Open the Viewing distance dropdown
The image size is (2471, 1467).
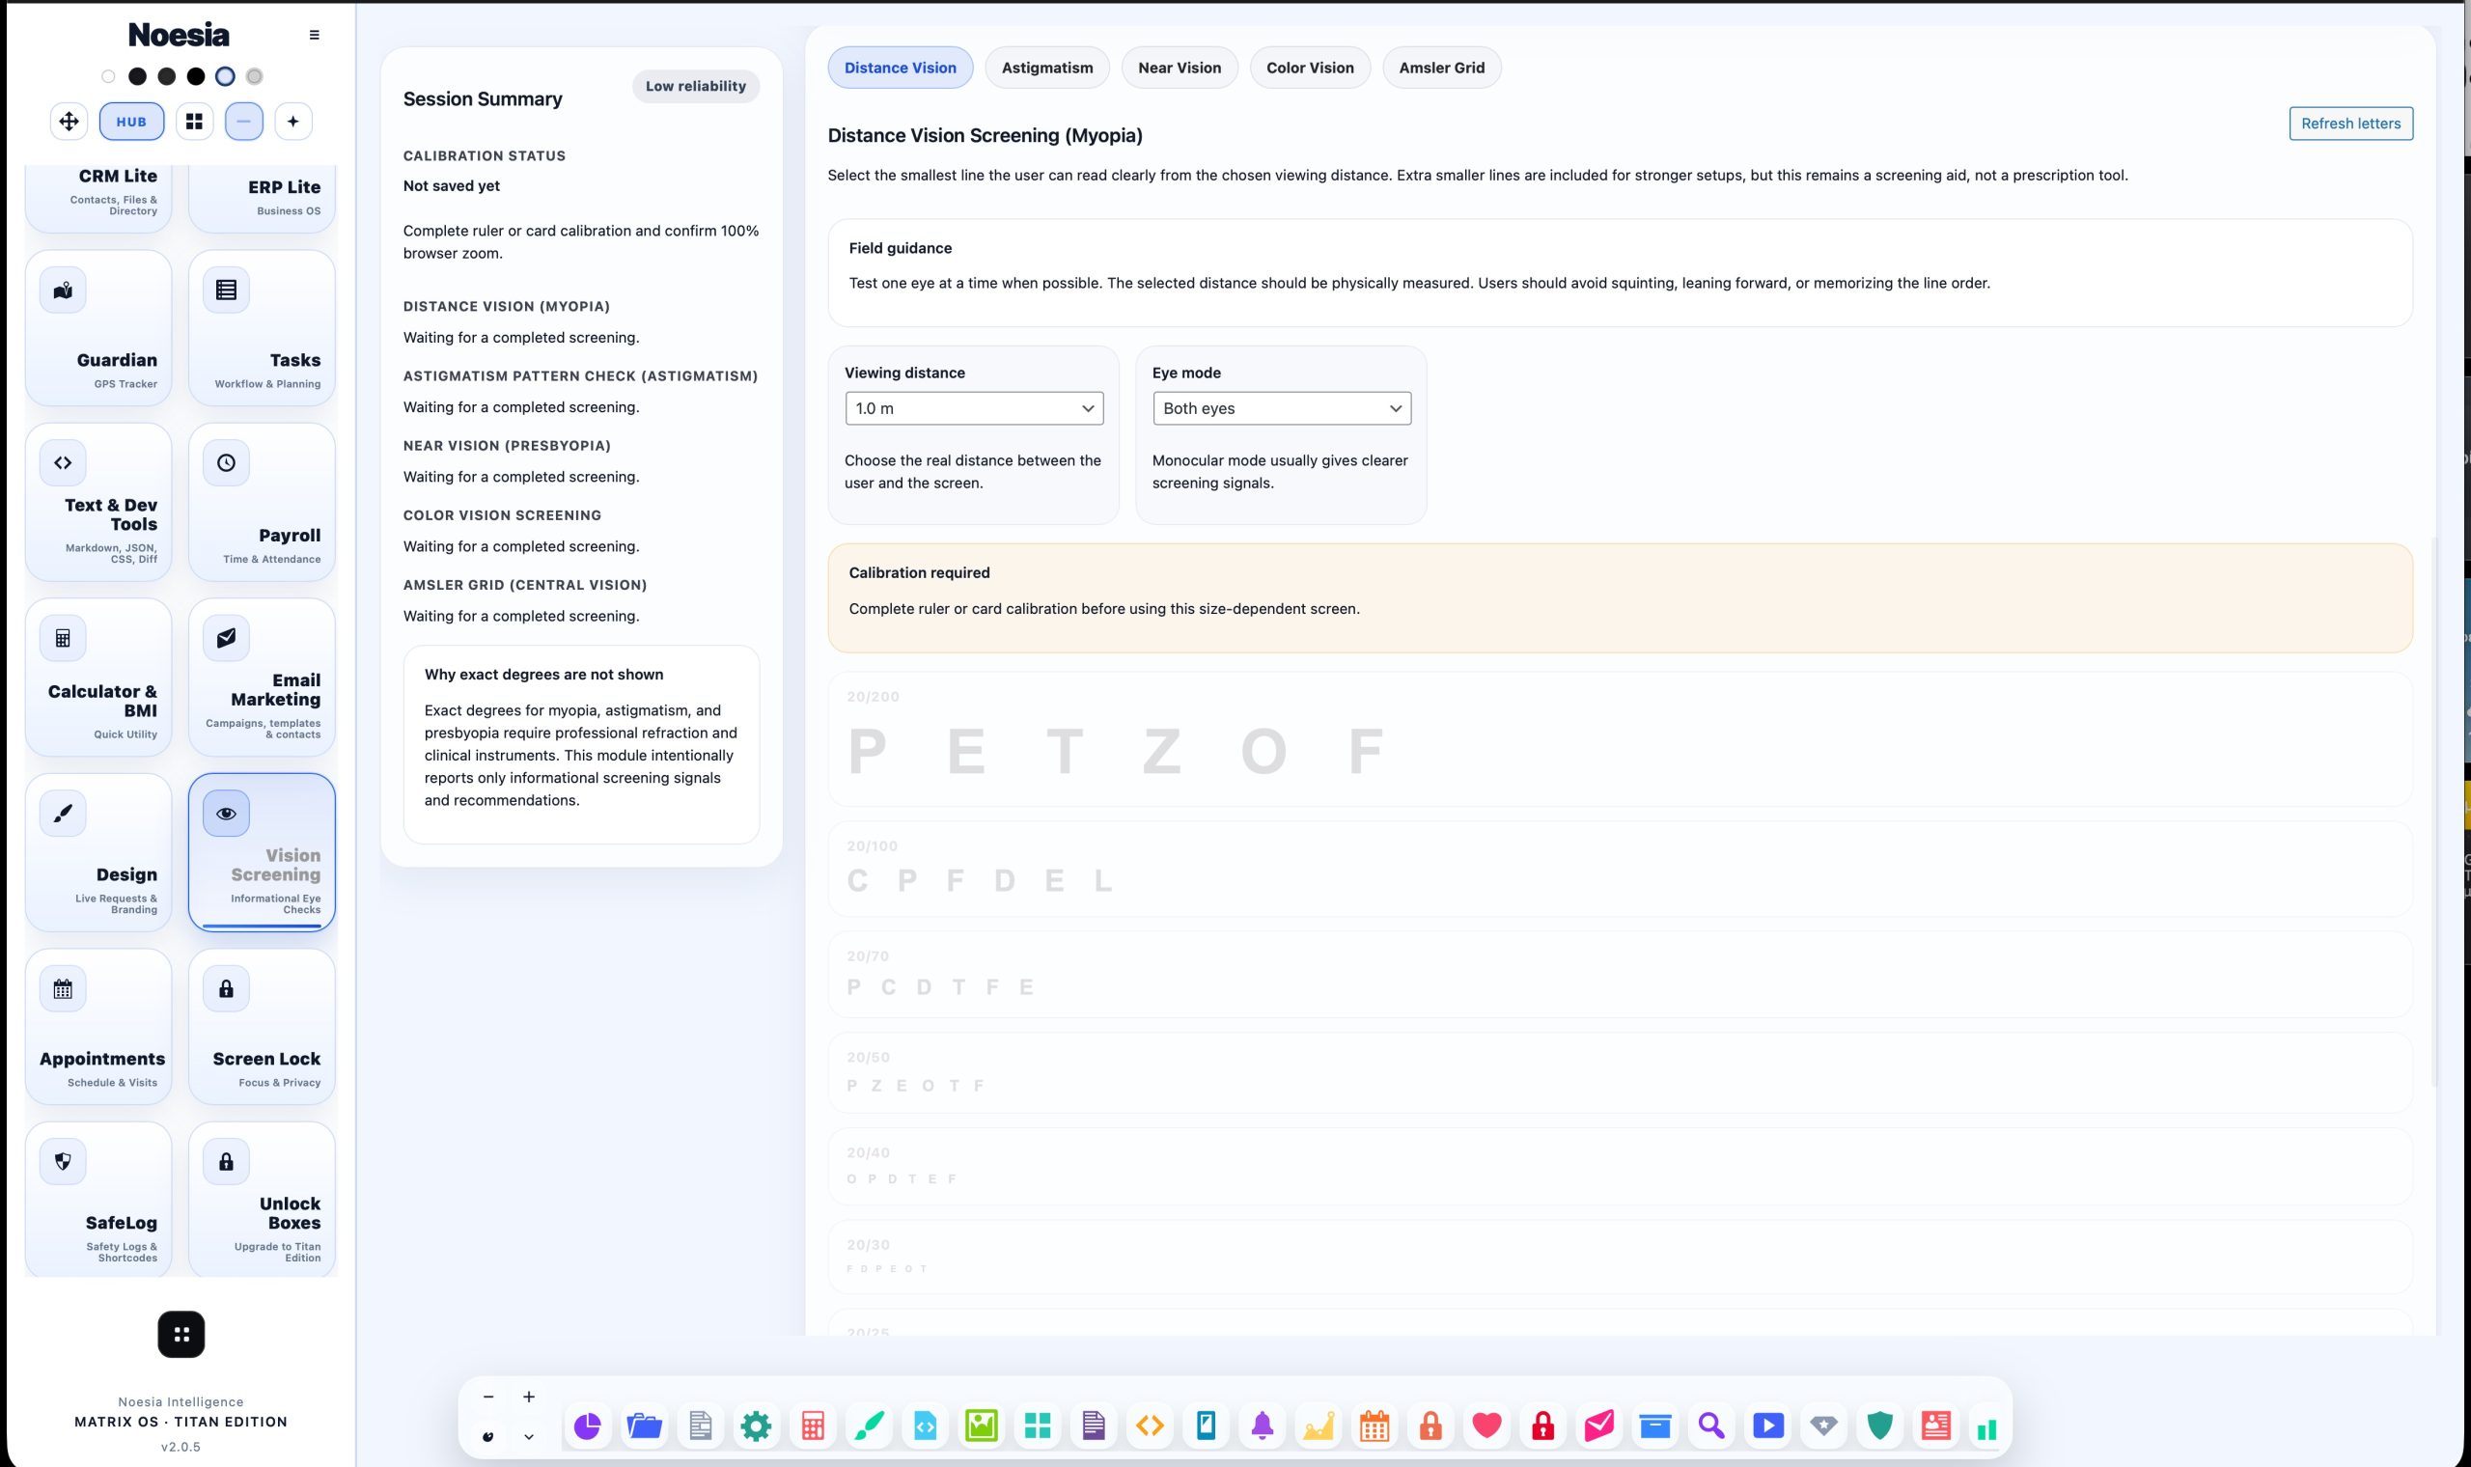click(975, 408)
